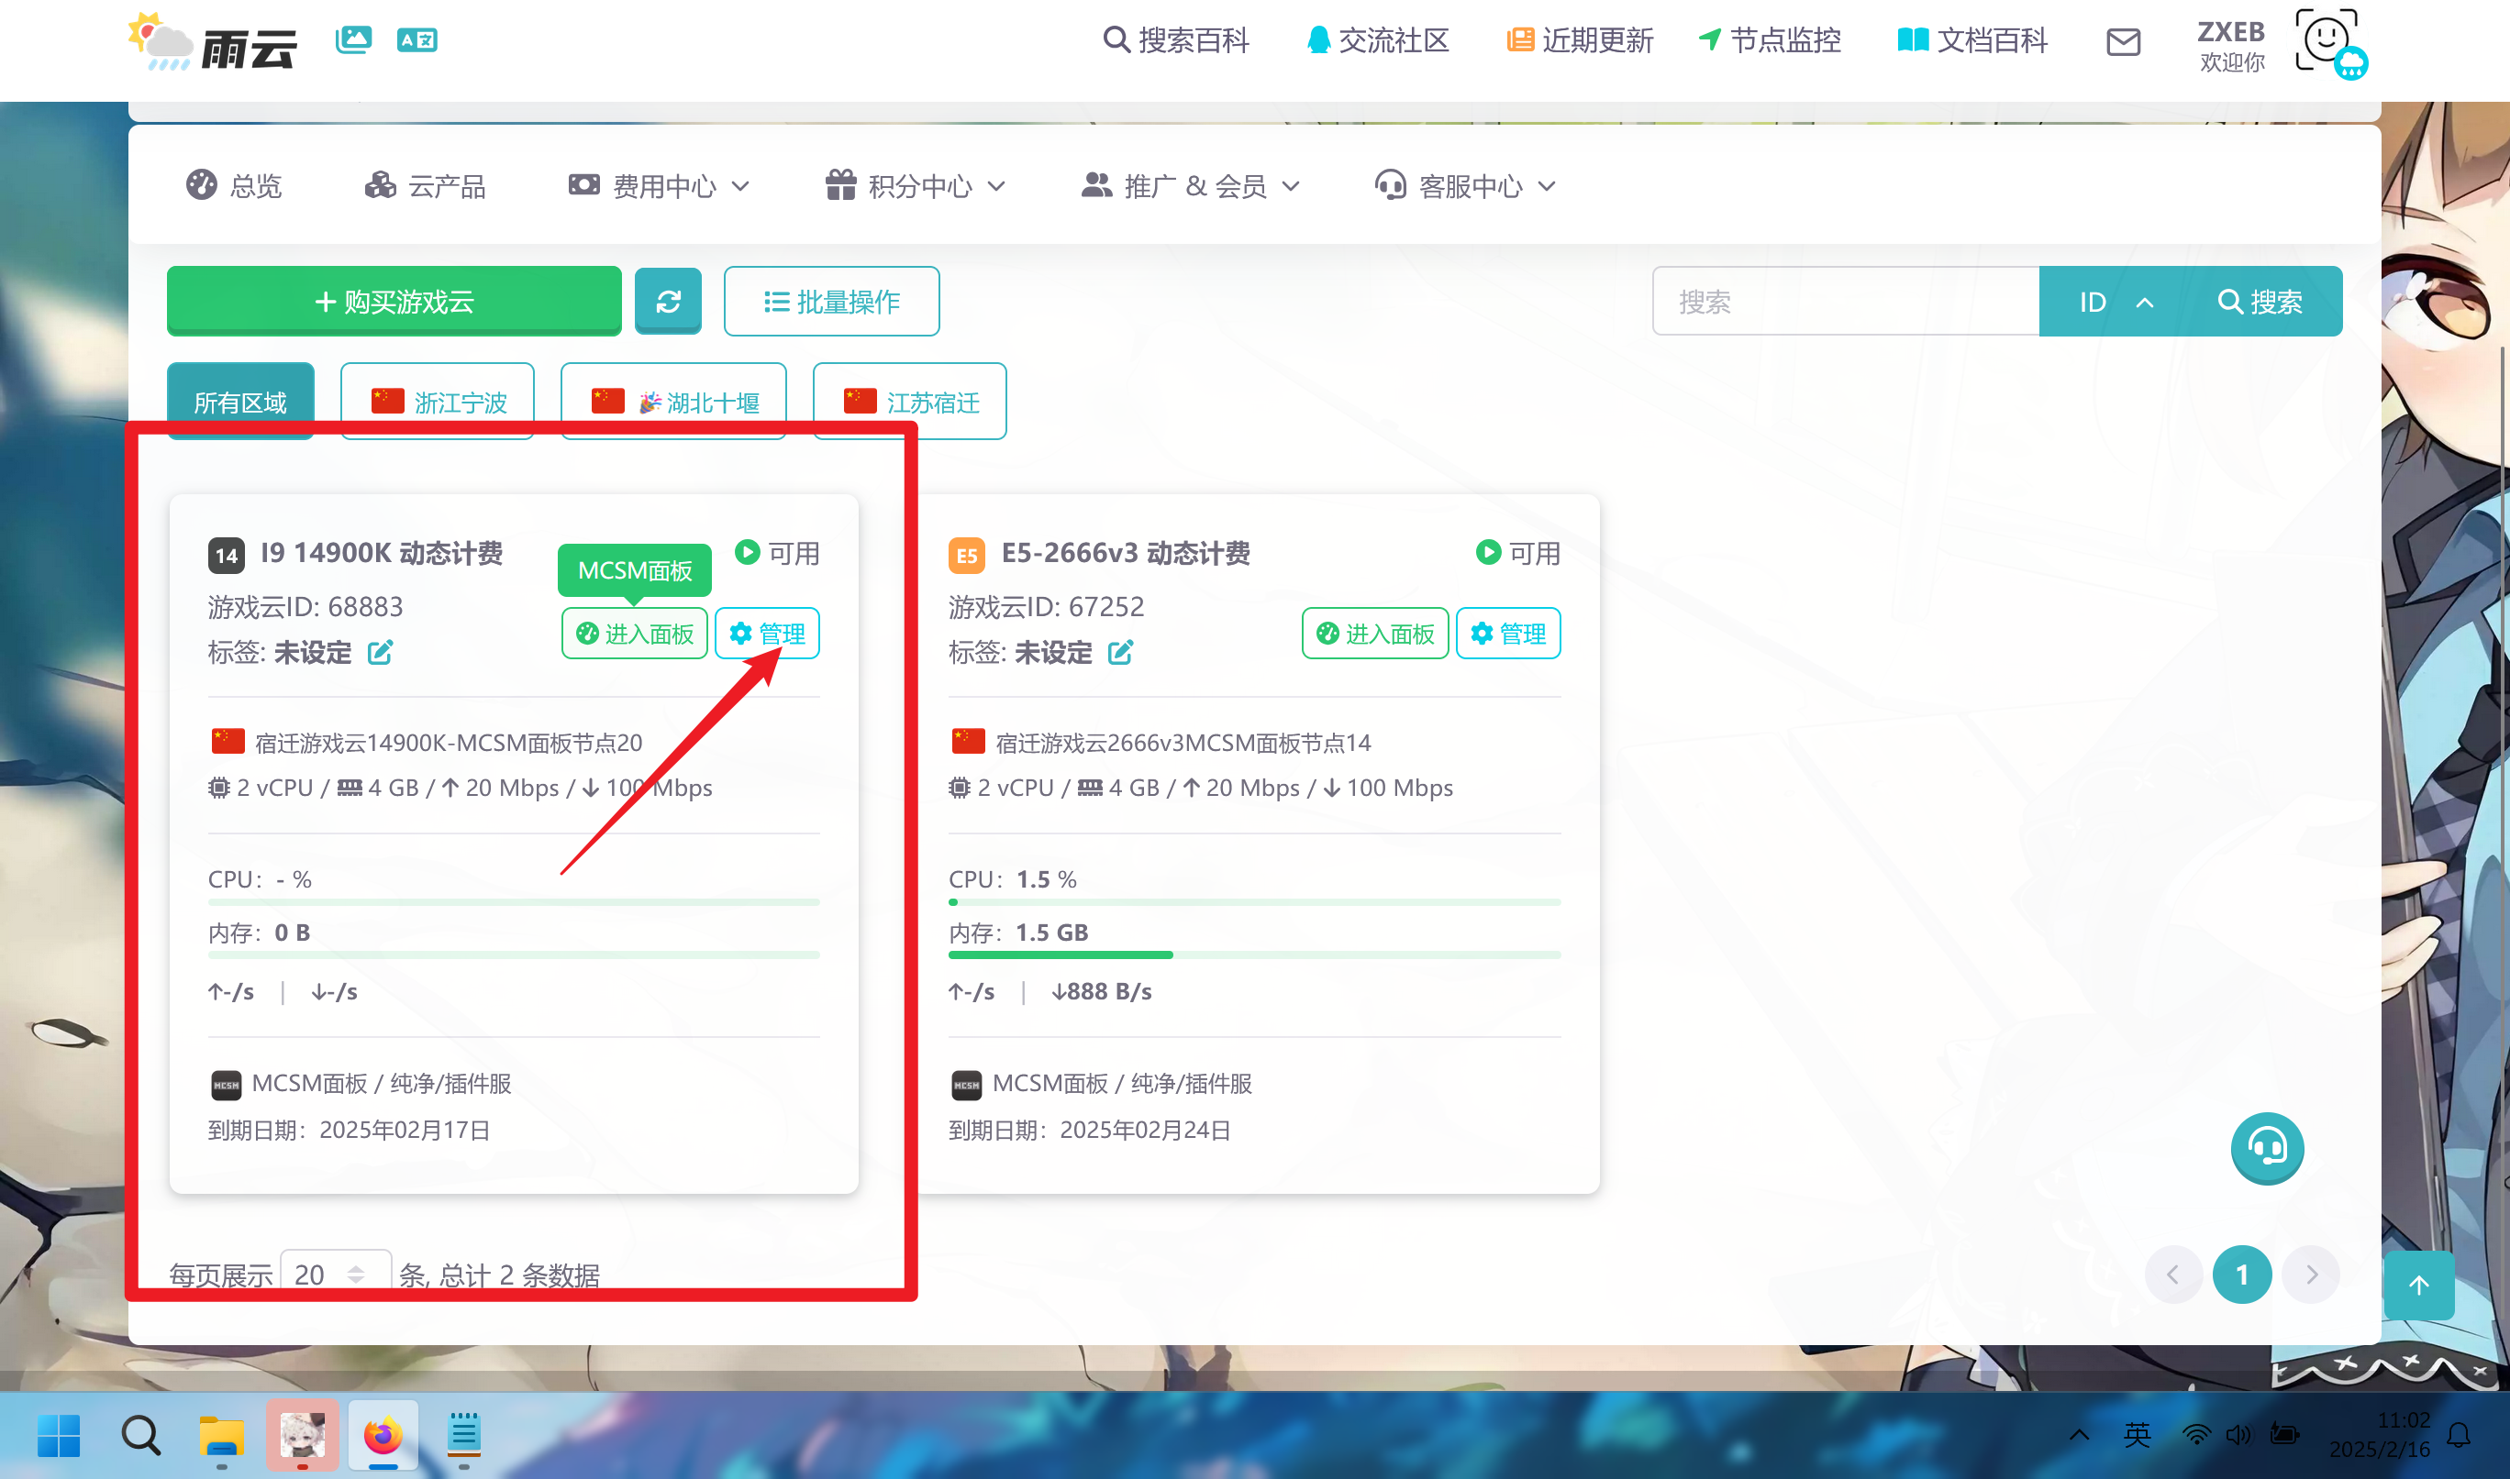The height and width of the screenshot is (1479, 2510).
Task: Select the 江苏宿迁 region tab
Action: 910,402
